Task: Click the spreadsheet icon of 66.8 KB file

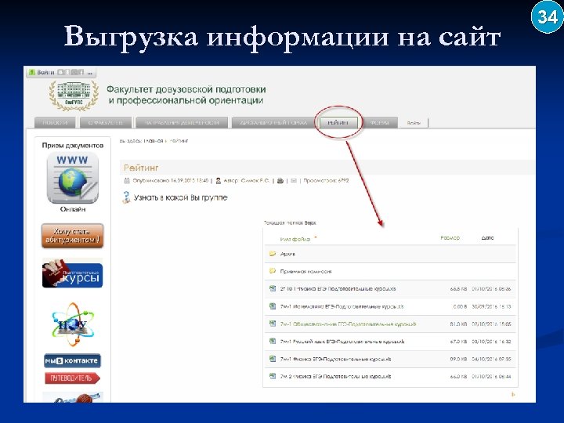Action: [x=273, y=288]
